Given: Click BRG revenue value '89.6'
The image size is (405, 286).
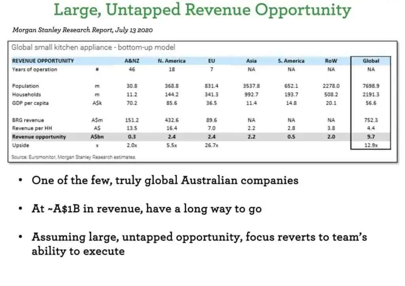Looking at the screenshot, I should click(212, 120).
